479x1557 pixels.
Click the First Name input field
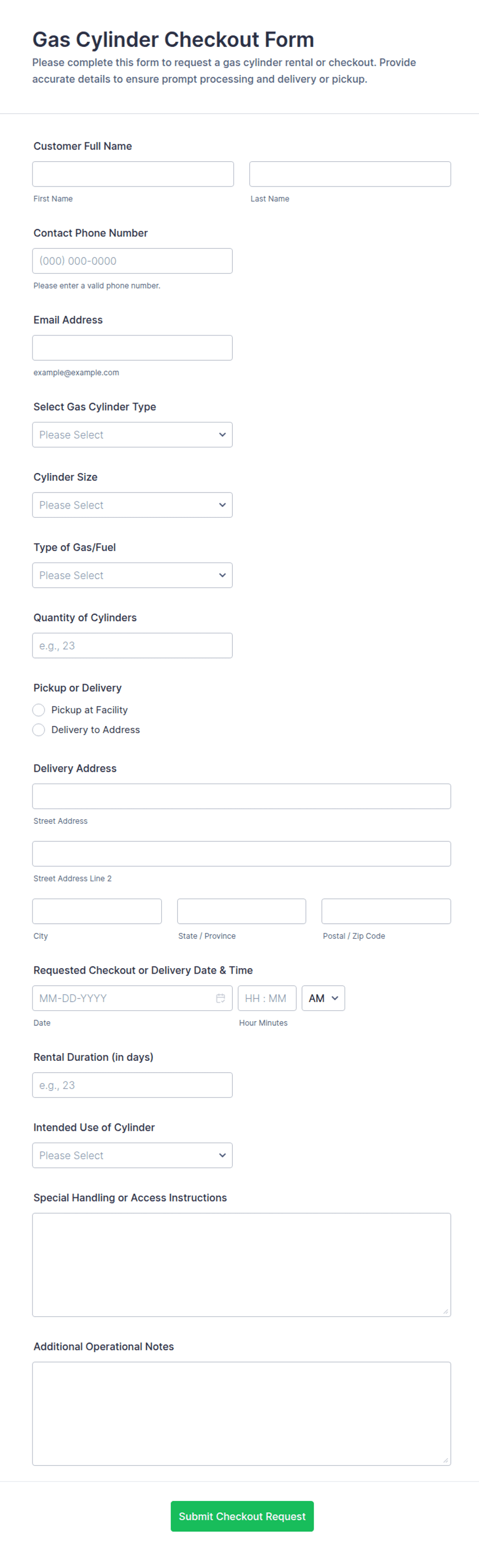(133, 174)
